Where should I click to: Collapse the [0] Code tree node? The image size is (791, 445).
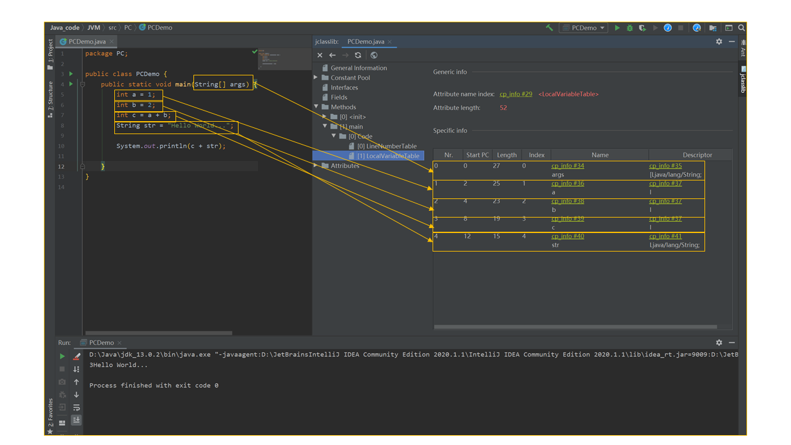(334, 136)
